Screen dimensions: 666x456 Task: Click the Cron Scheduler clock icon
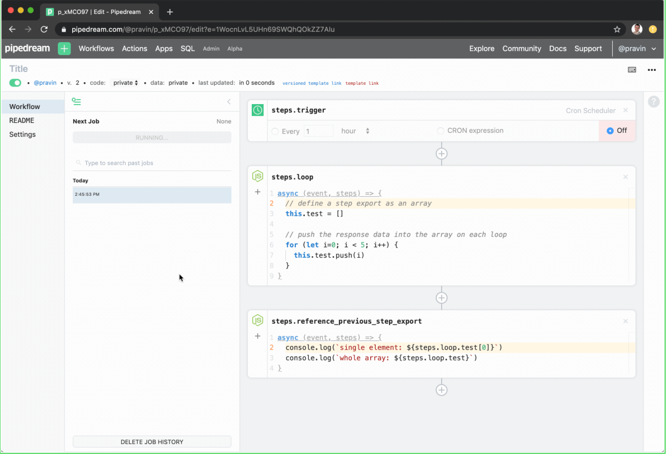tap(258, 110)
